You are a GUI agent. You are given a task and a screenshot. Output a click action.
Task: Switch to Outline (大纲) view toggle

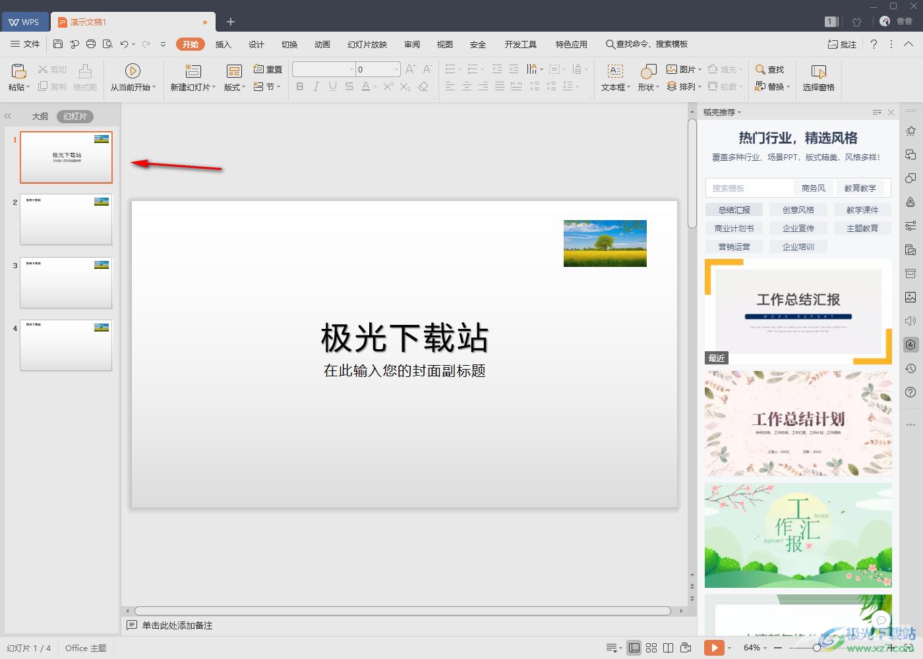point(40,116)
